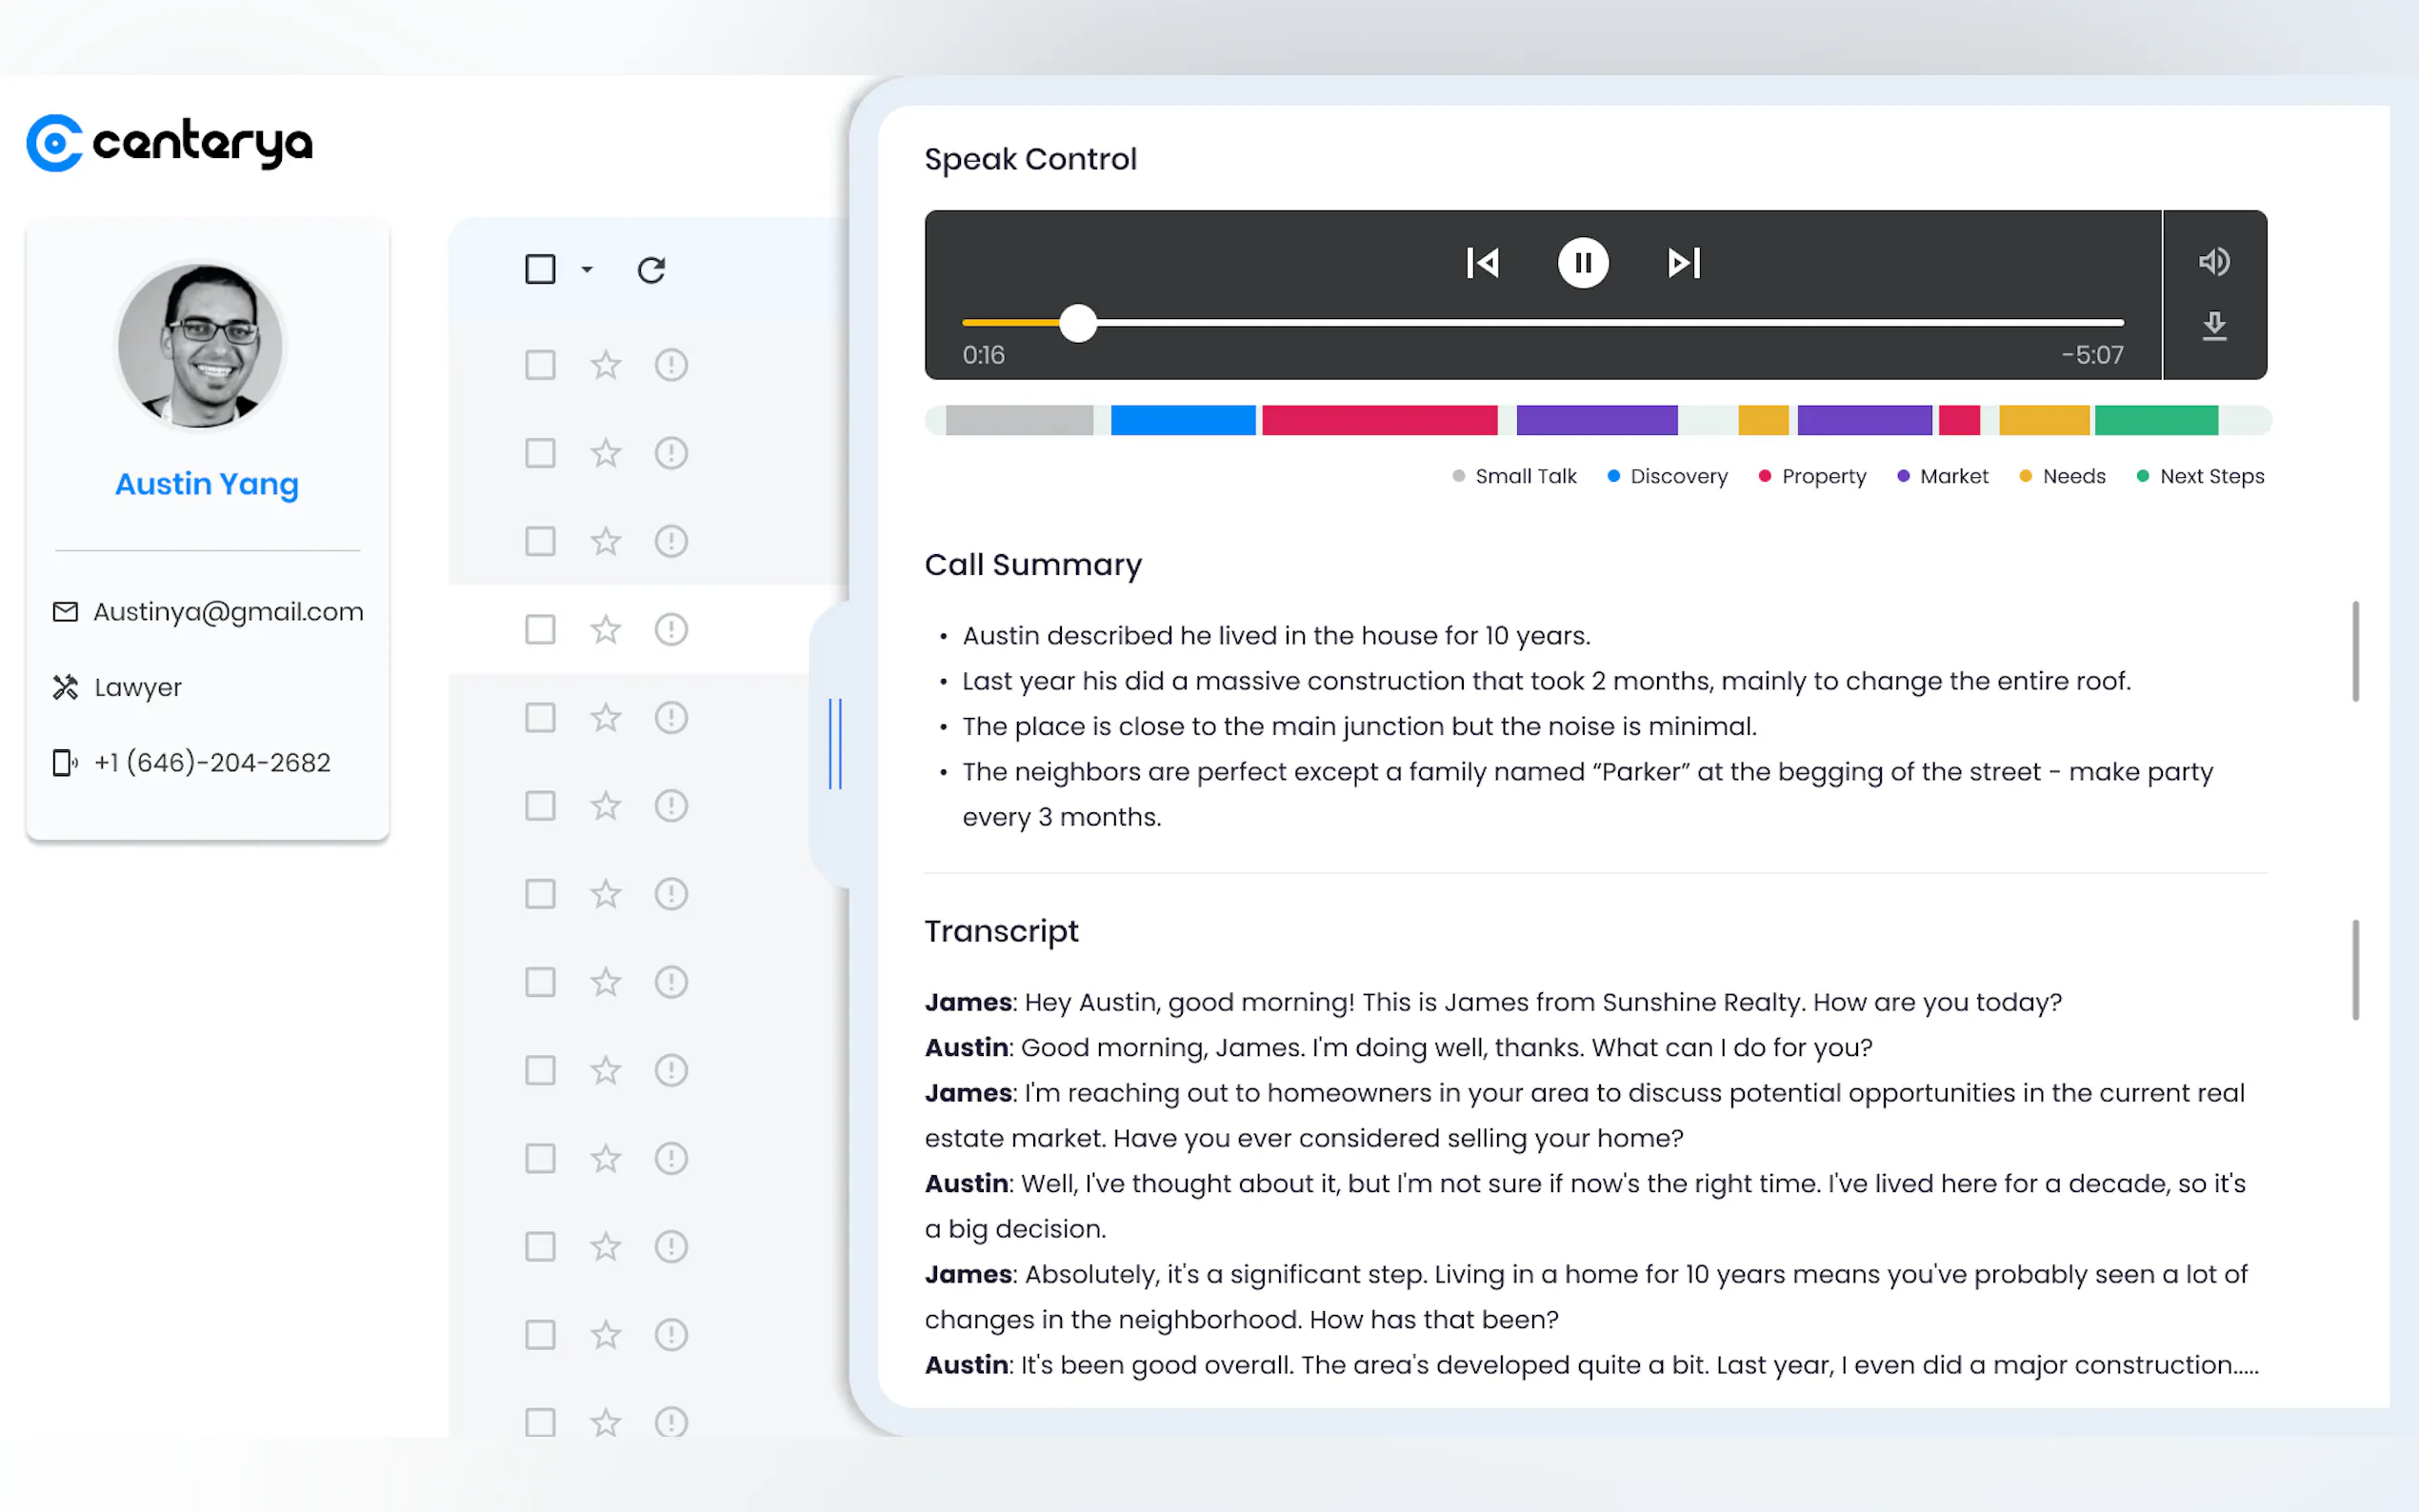2419x1512 pixels.
Task: Click the Centerya logo
Action: pyautogui.click(x=170, y=143)
